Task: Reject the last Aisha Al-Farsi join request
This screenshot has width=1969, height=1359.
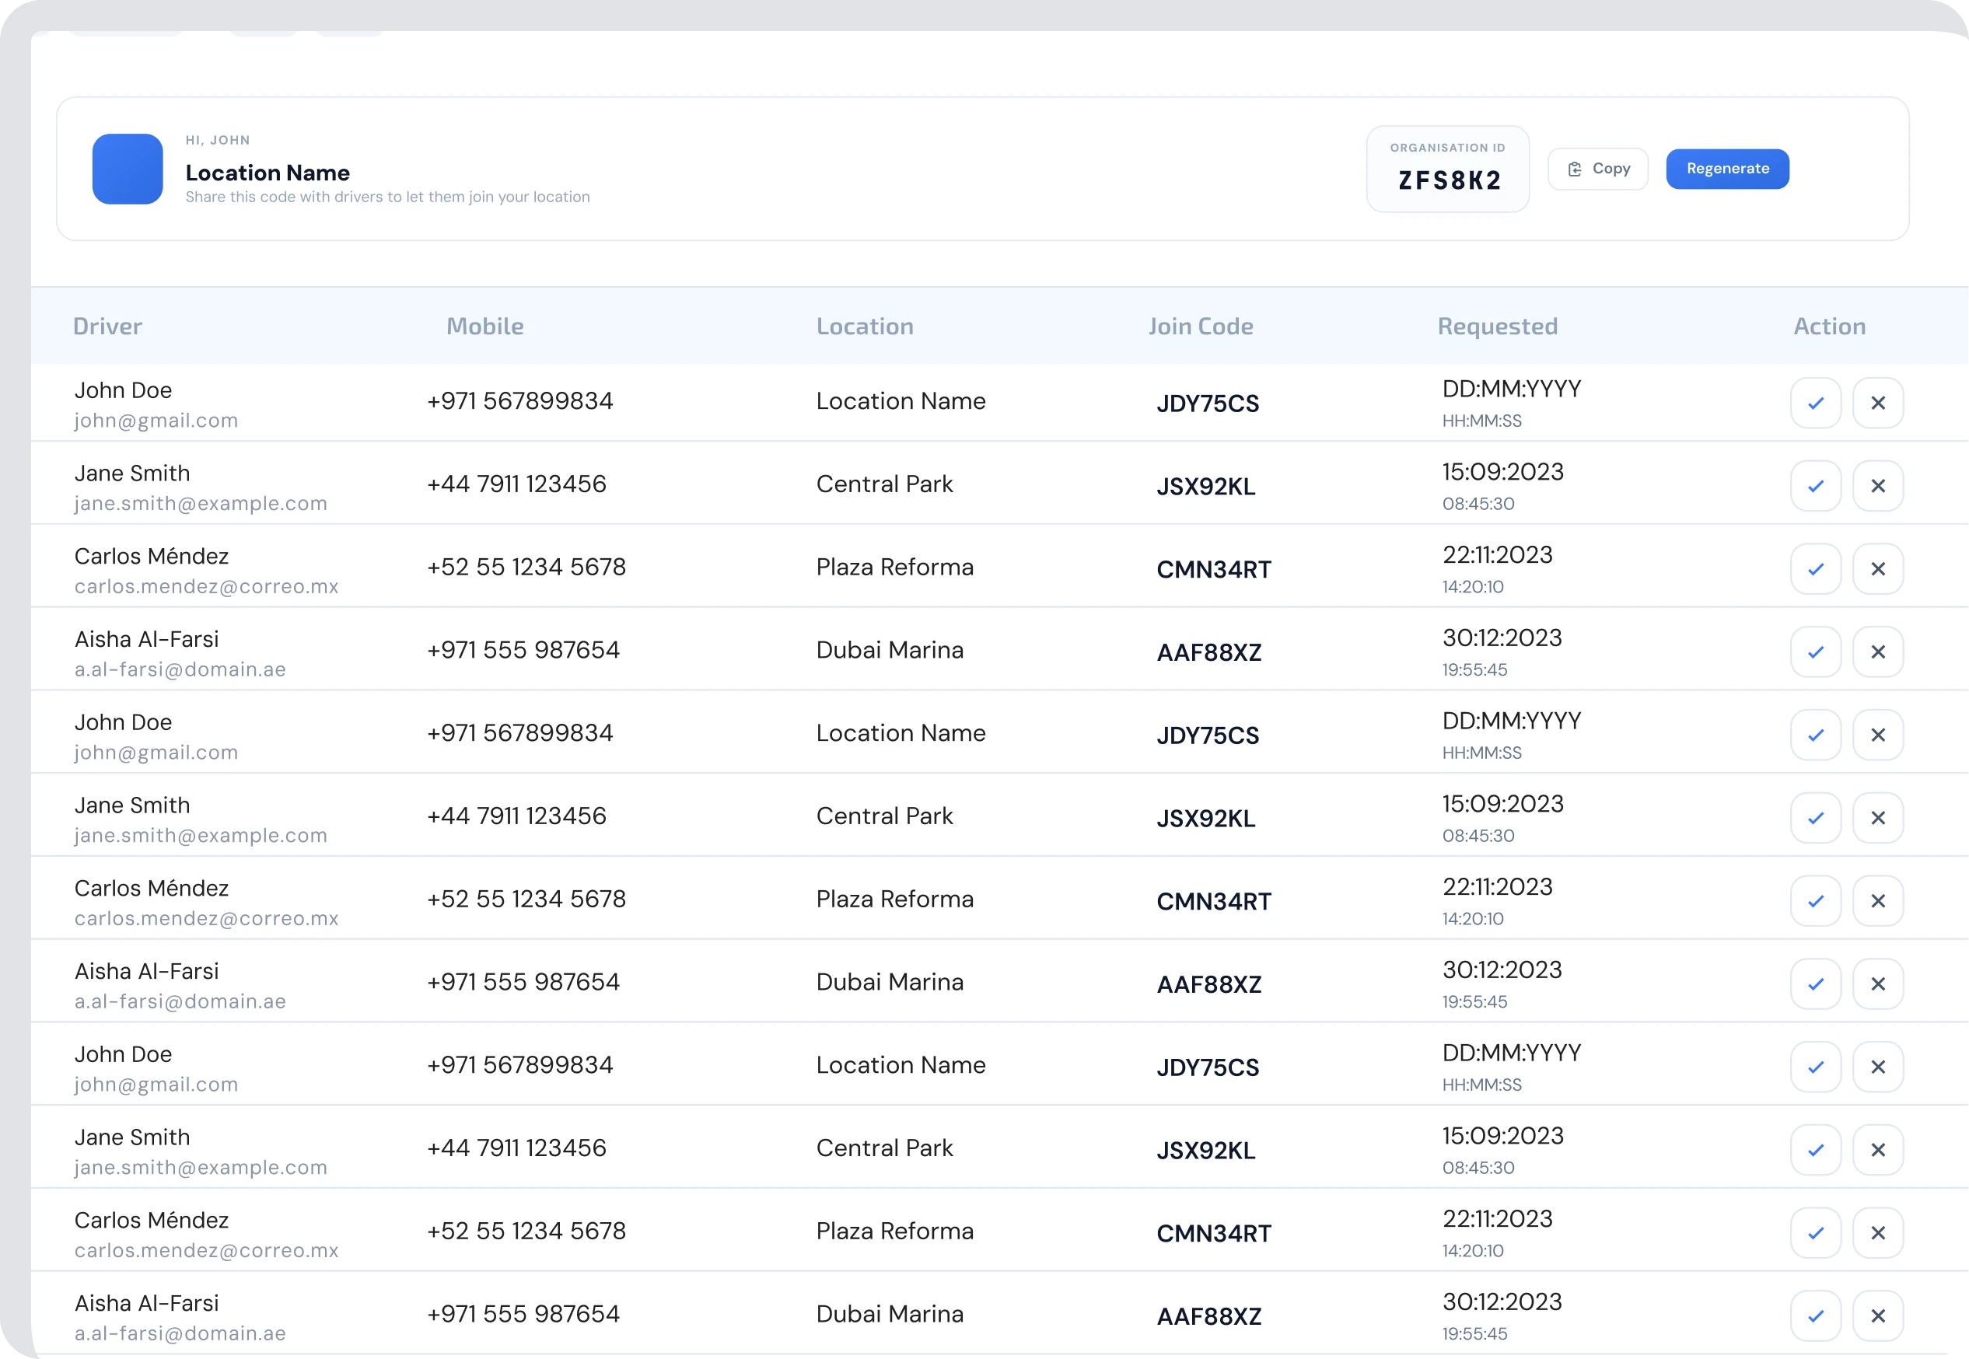Action: (1878, 1316)
